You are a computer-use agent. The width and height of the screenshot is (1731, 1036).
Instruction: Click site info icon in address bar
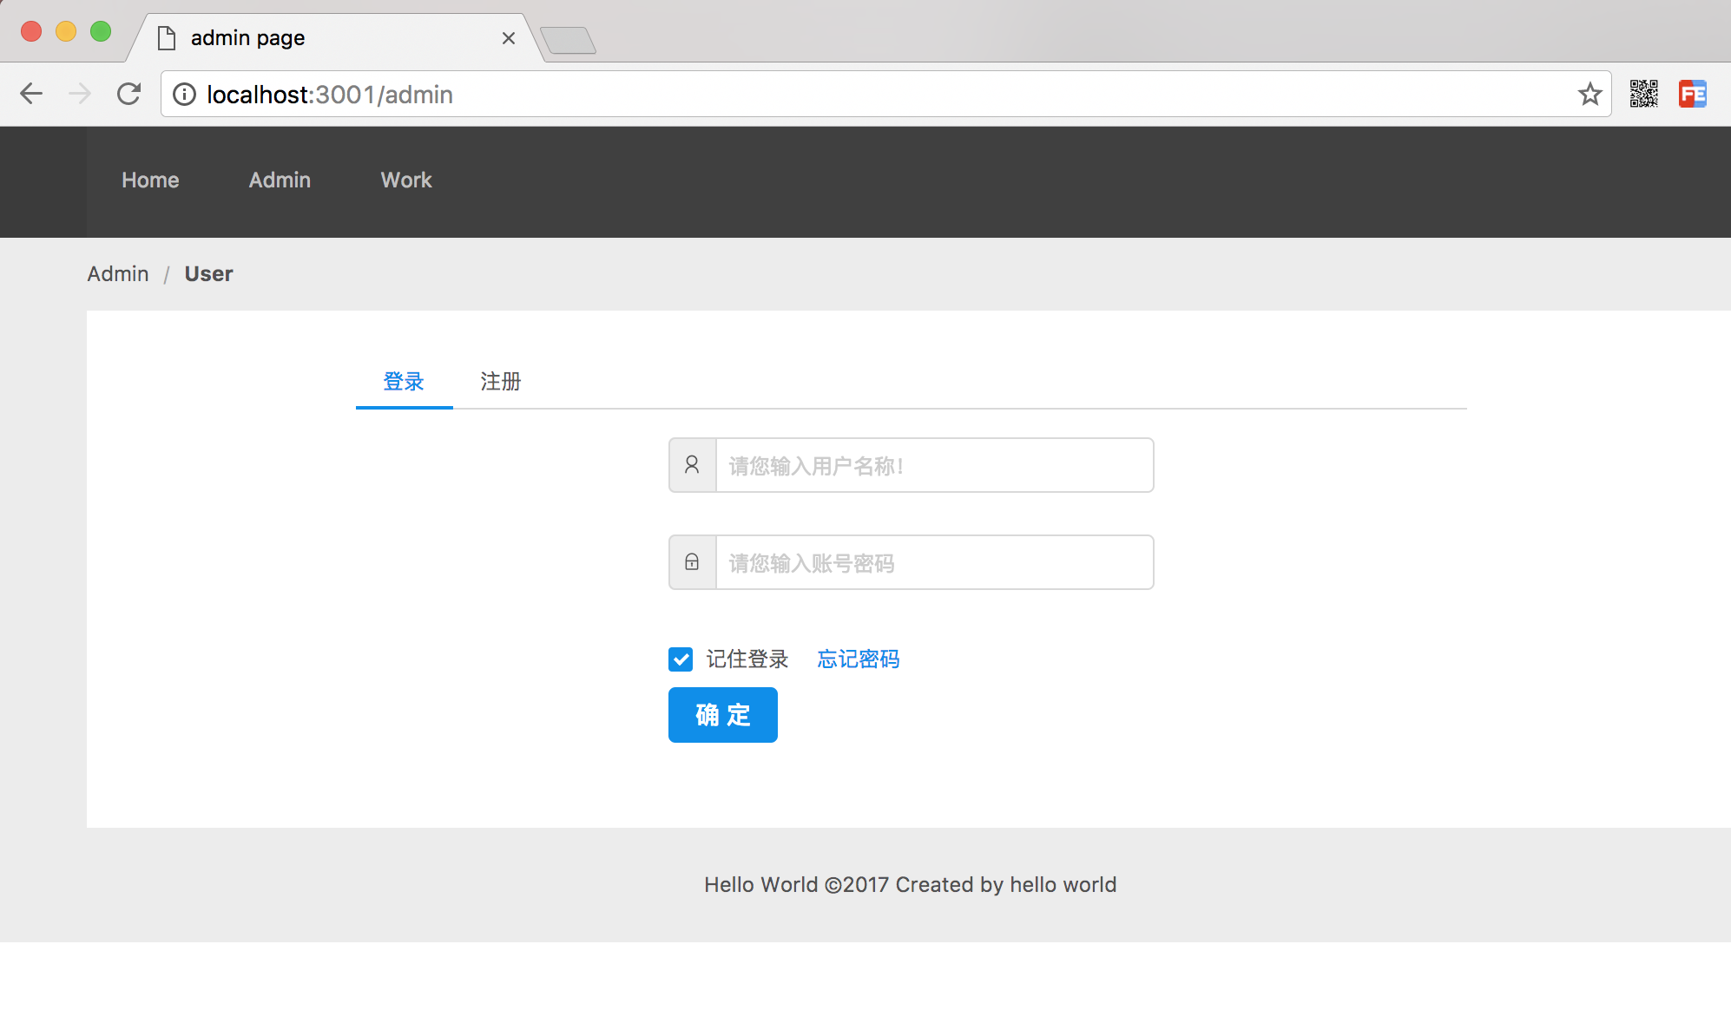[184, 94]
